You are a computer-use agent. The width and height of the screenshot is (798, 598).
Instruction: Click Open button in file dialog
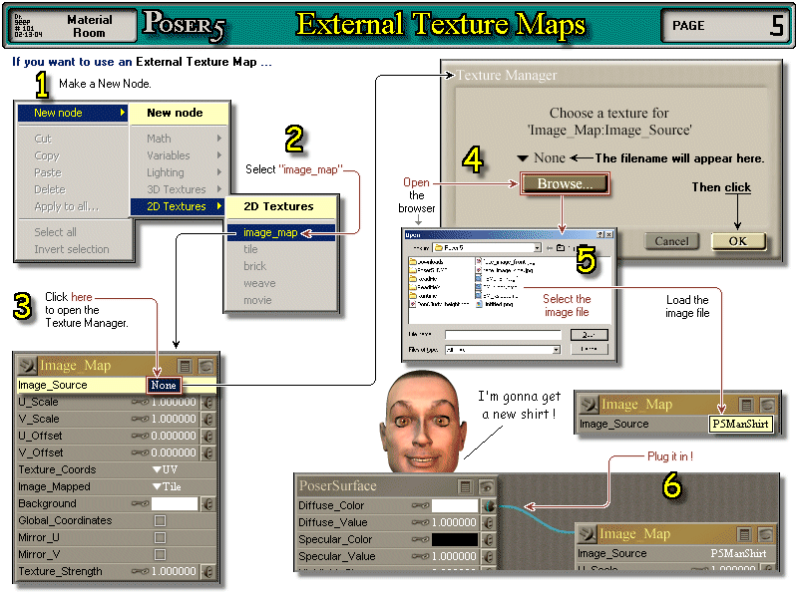coord(589,335)
